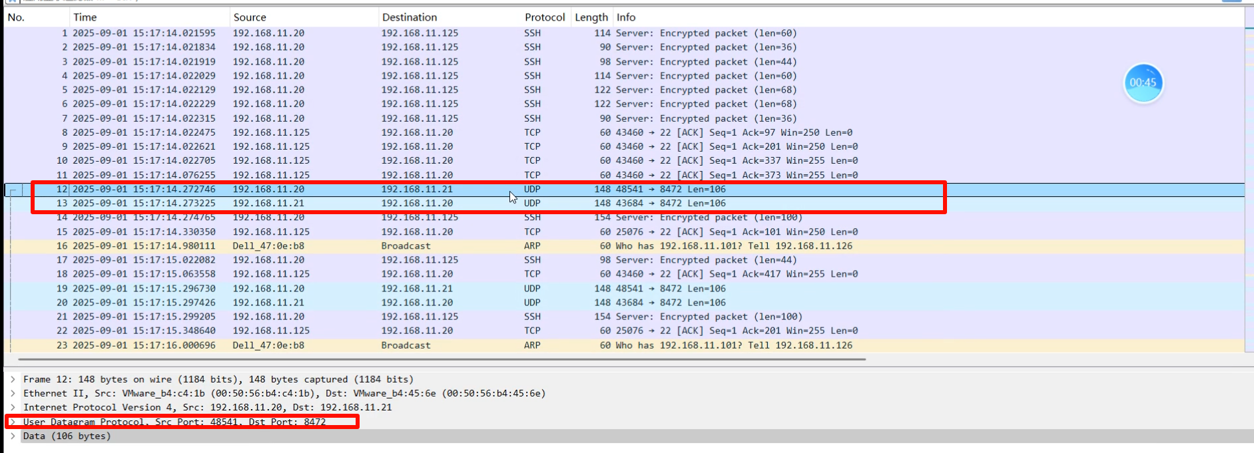
Task: Expand the Frame 12 details row
Action: 13,379
